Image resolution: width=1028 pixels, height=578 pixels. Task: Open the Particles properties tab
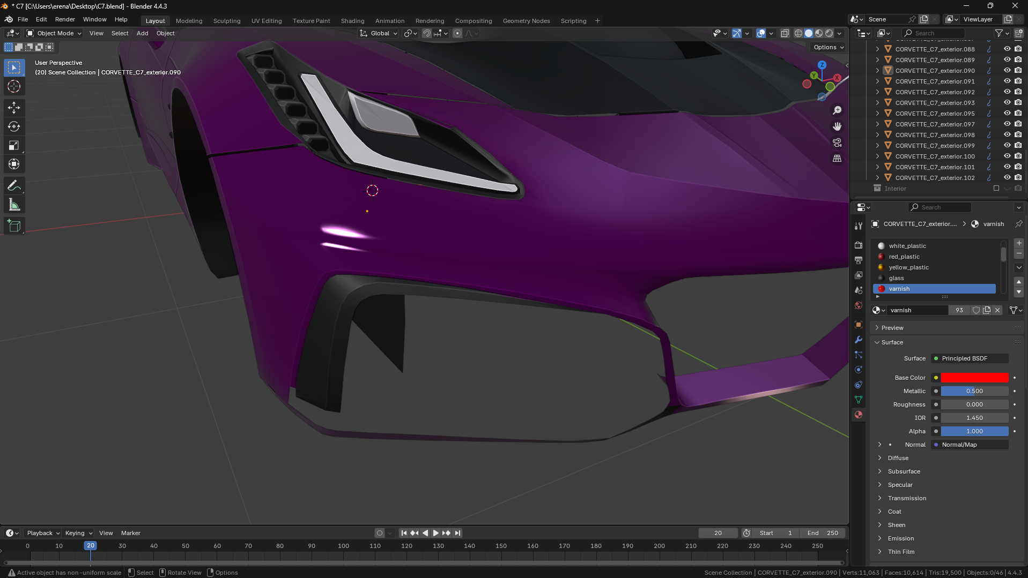pyautogui.click(x=859, y=355)
